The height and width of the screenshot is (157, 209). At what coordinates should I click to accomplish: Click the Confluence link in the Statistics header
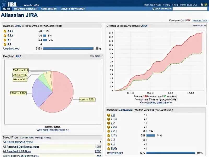(125, 110)
